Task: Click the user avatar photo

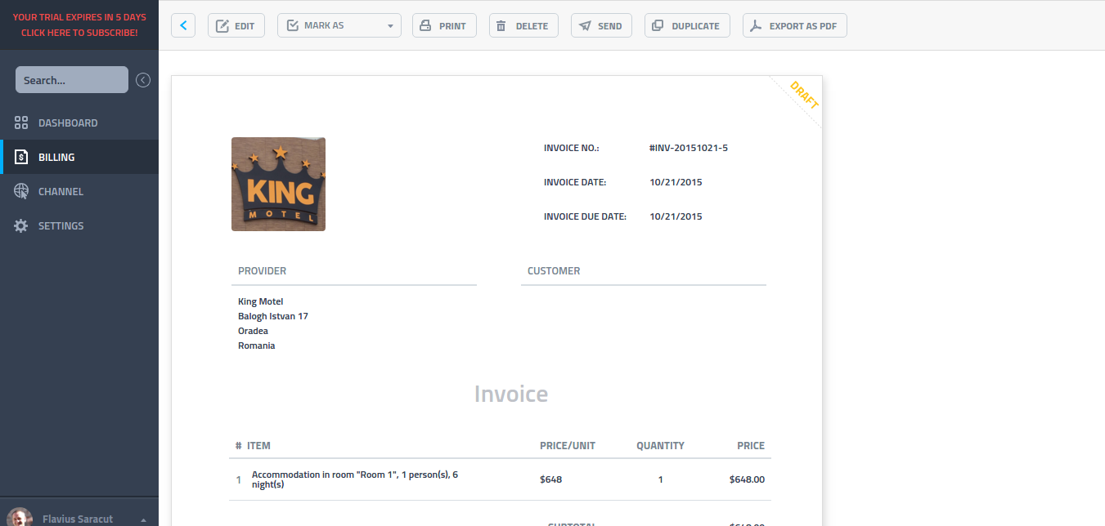Action: pyautogui.click(x=20, y=518)
